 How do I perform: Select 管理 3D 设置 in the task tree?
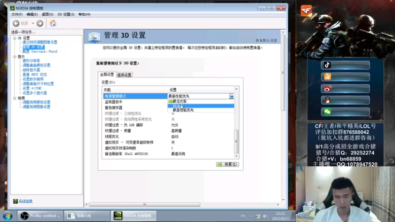point(33,47)
